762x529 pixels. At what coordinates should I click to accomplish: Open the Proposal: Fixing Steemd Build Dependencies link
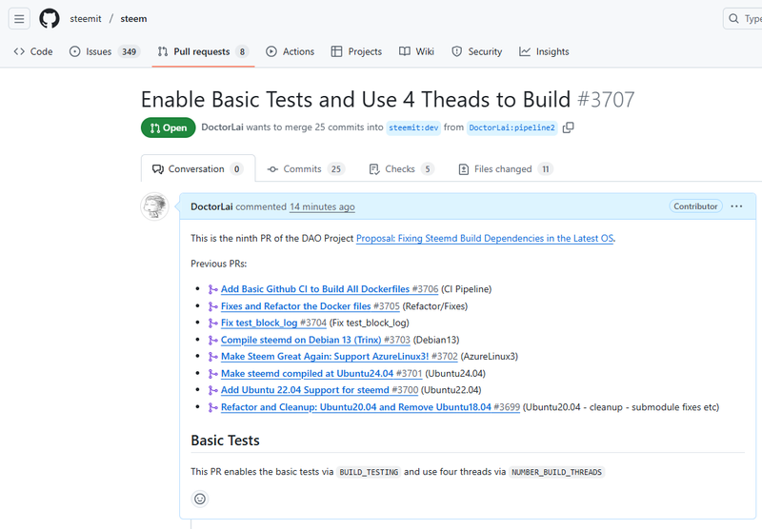pos(485,239)
